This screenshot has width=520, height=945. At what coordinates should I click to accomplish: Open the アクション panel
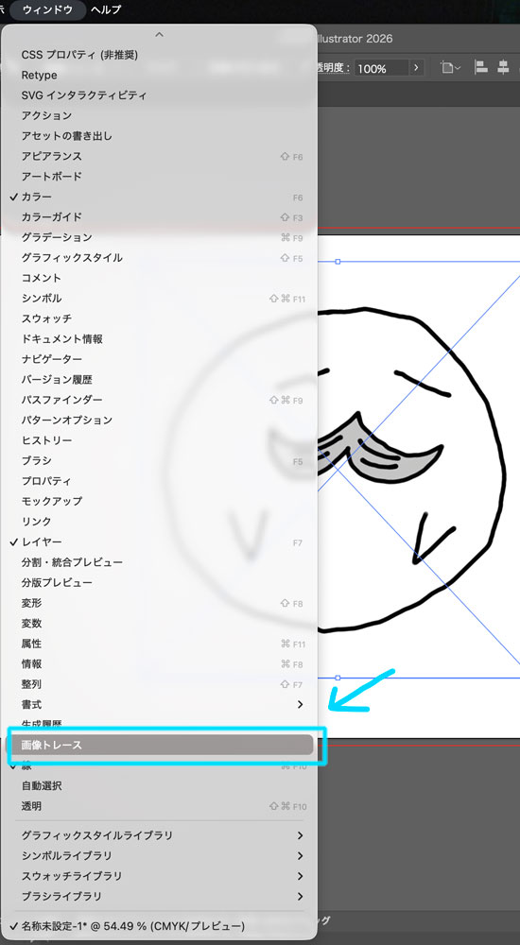click(159, 115)
